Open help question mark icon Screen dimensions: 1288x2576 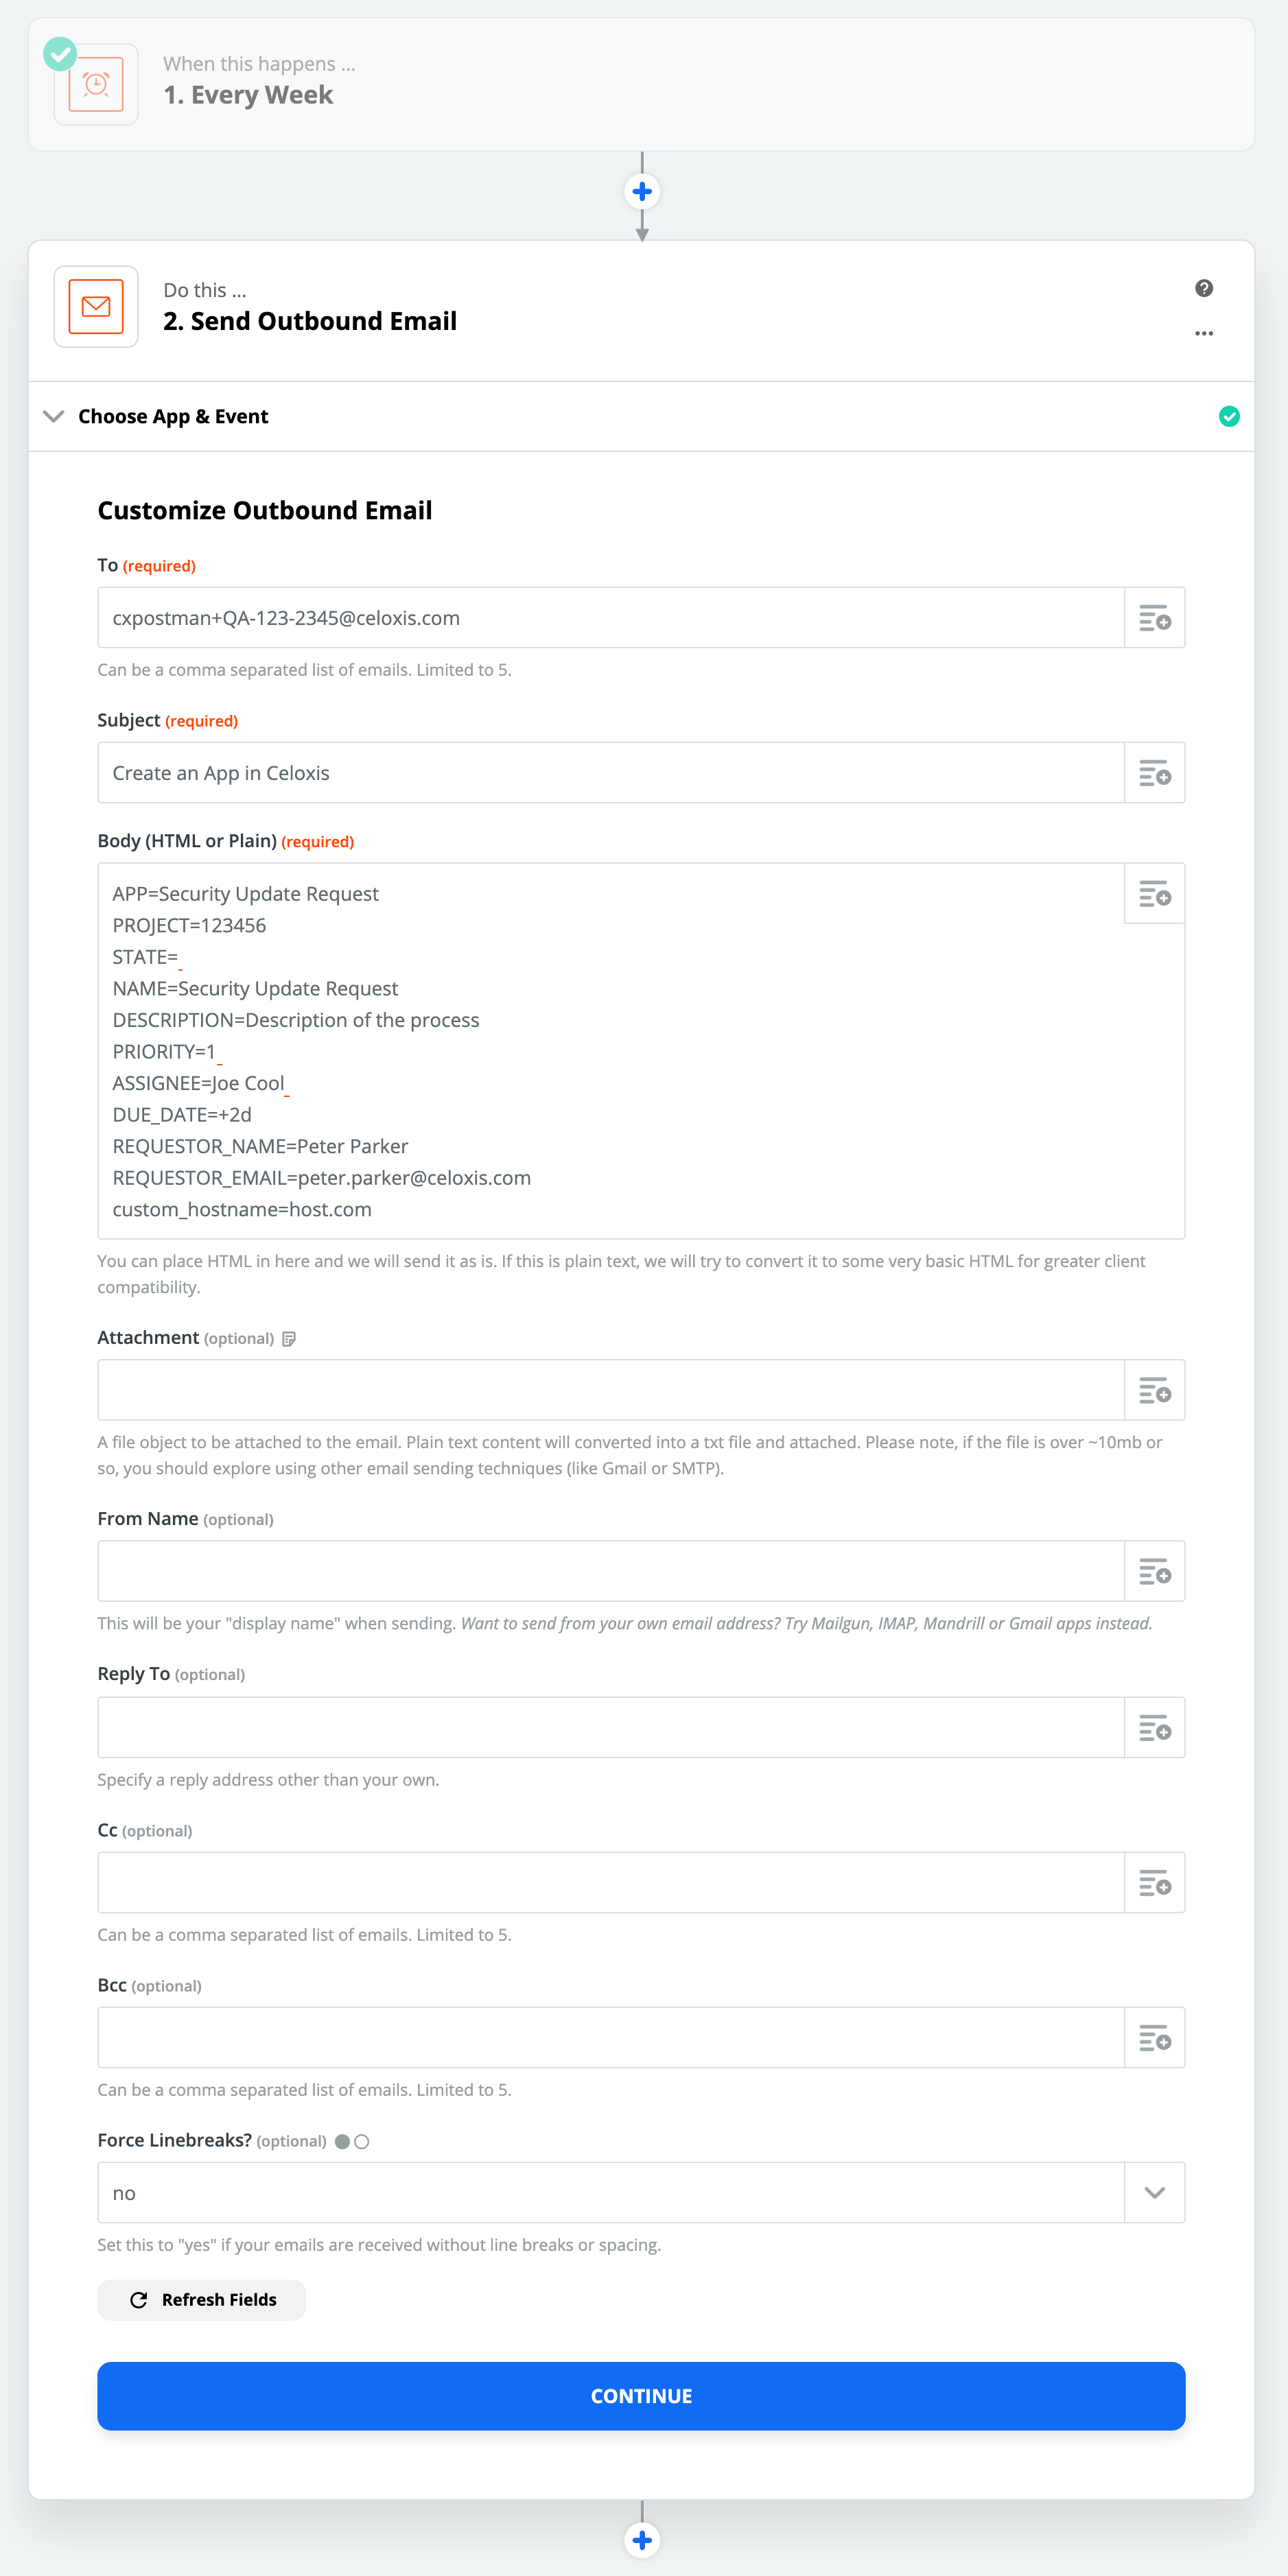click(x=1204, y=288)
